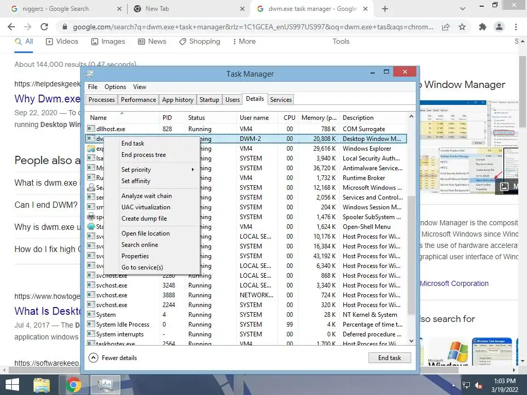527x395 pixels.
Task: Reload the current Chrome page
Action: (x=44, y=27)
